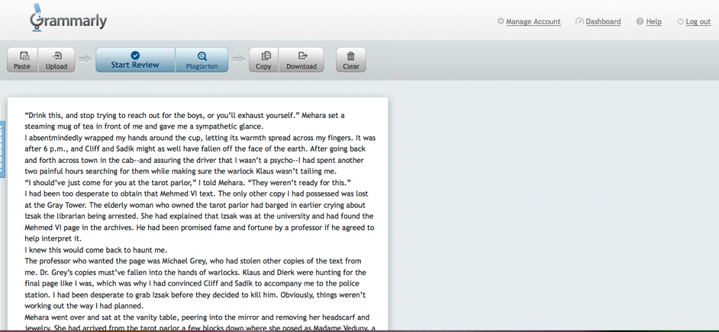
Task: Download the document
Action: click(301, 60)
